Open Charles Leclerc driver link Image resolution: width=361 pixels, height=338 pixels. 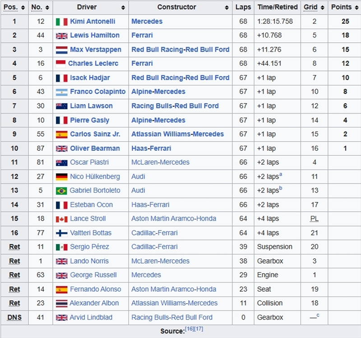click(93, 63)
